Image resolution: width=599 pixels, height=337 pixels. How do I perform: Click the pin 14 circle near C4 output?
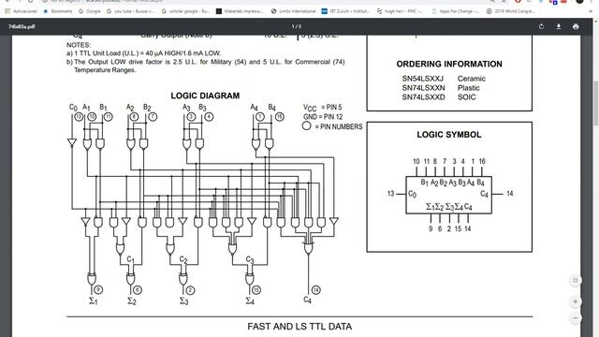(316, 290)
